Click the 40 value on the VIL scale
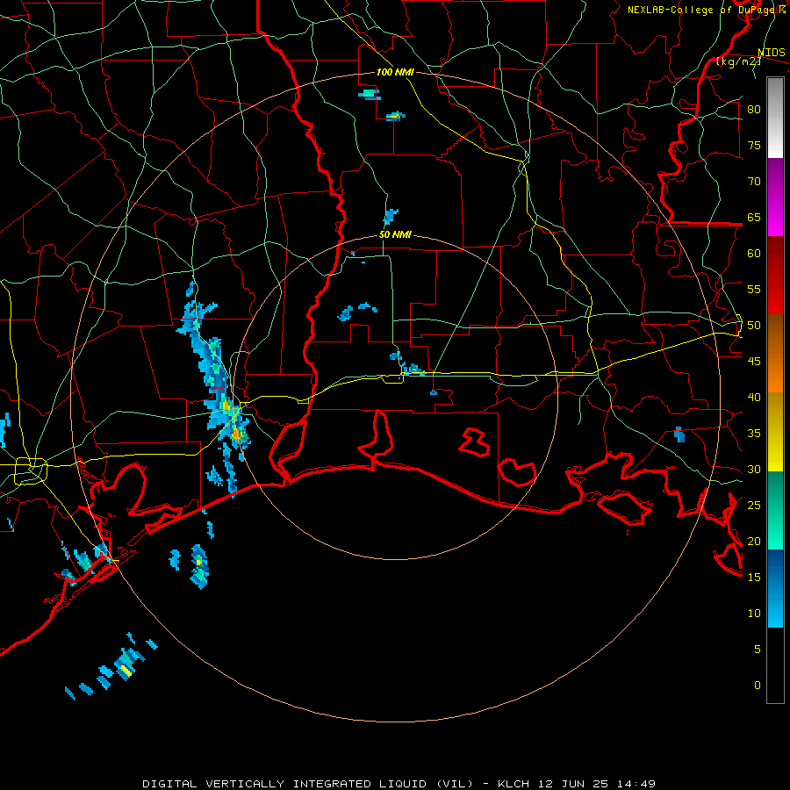 [754, 398]
